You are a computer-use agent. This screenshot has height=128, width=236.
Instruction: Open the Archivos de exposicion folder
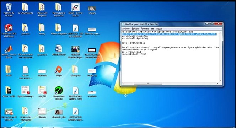click(x=25, y=114)
